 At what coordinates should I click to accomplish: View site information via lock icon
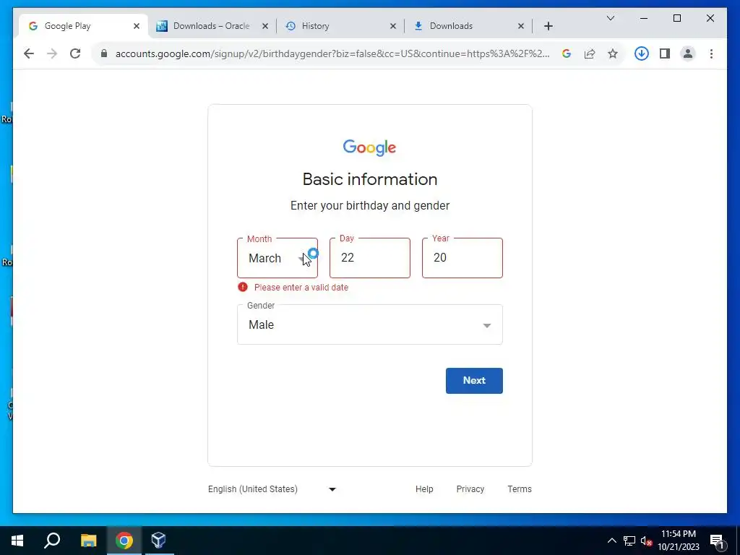(x=104, y=53)
